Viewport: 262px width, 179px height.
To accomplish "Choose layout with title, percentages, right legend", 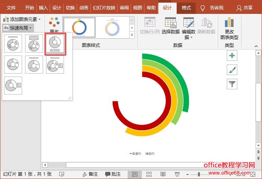I will [x=55, y=65].
